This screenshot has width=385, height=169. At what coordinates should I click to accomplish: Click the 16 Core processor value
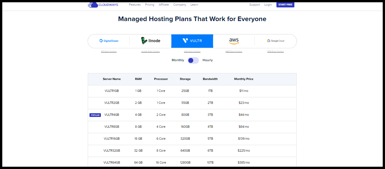(161, 163)
